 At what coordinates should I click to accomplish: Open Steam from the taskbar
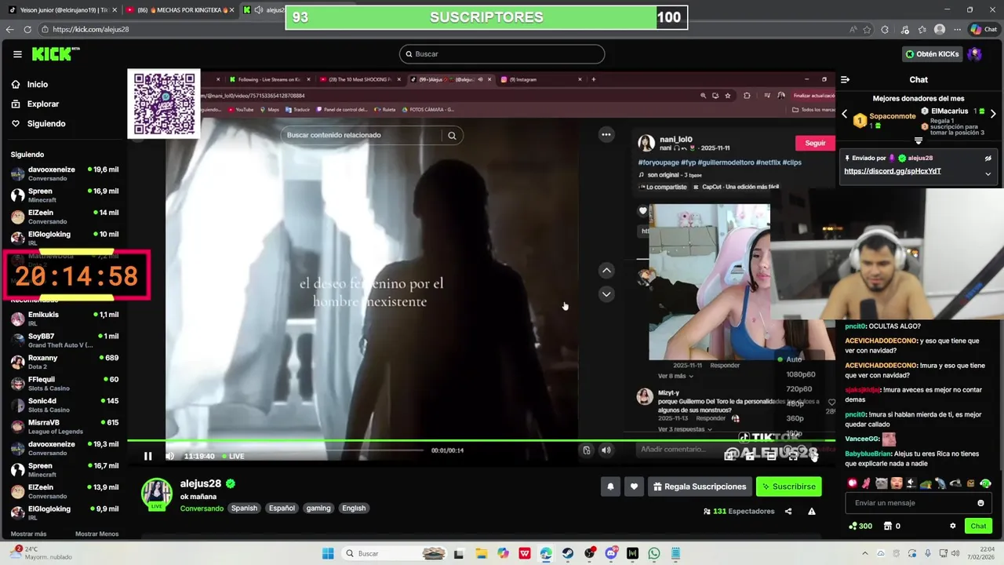[567, 553]
